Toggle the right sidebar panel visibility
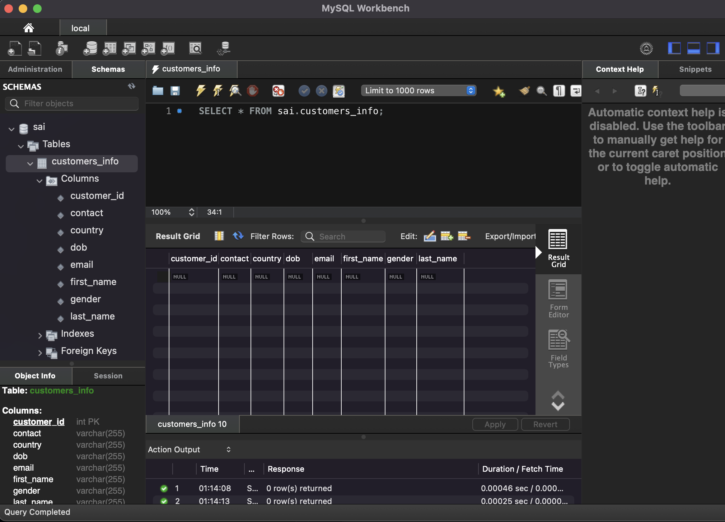The width and height of the screenshot is (725, 522). point(713,48)
